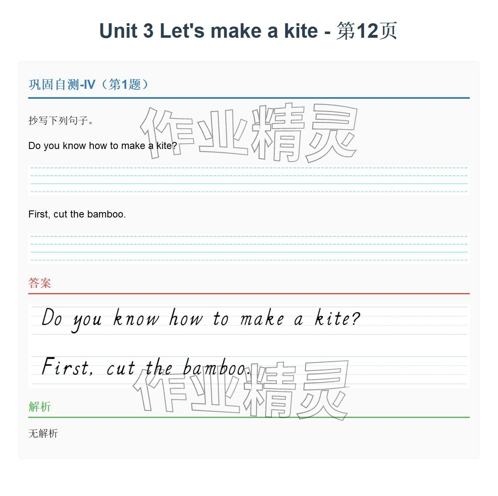Click the instruction text 抄写下列句子

coord(61,121)
